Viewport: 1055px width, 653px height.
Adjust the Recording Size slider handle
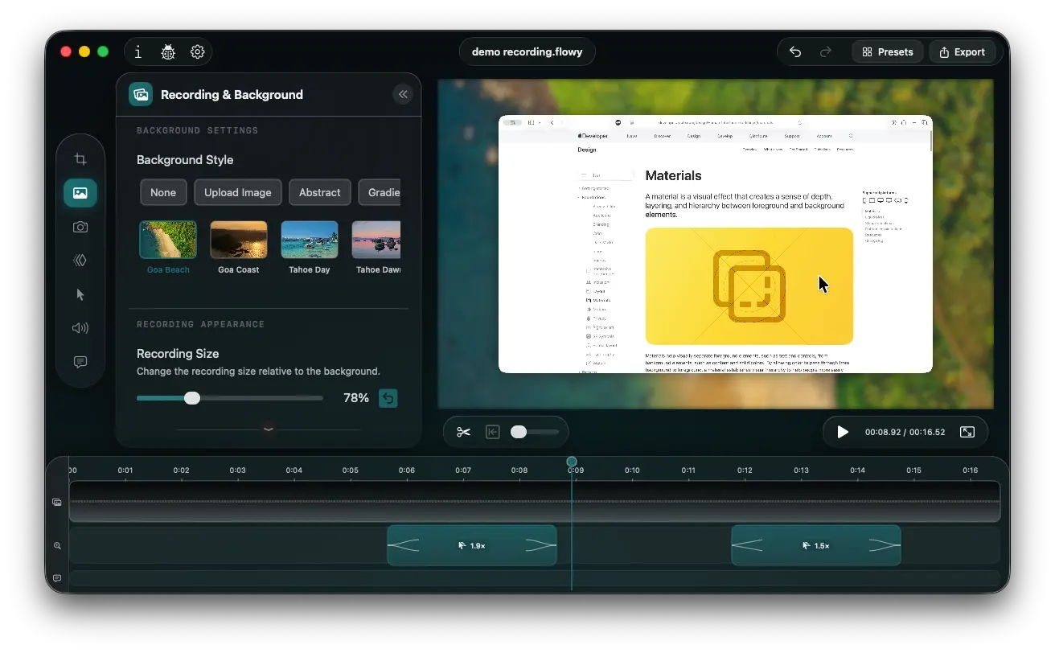point(192,398)
